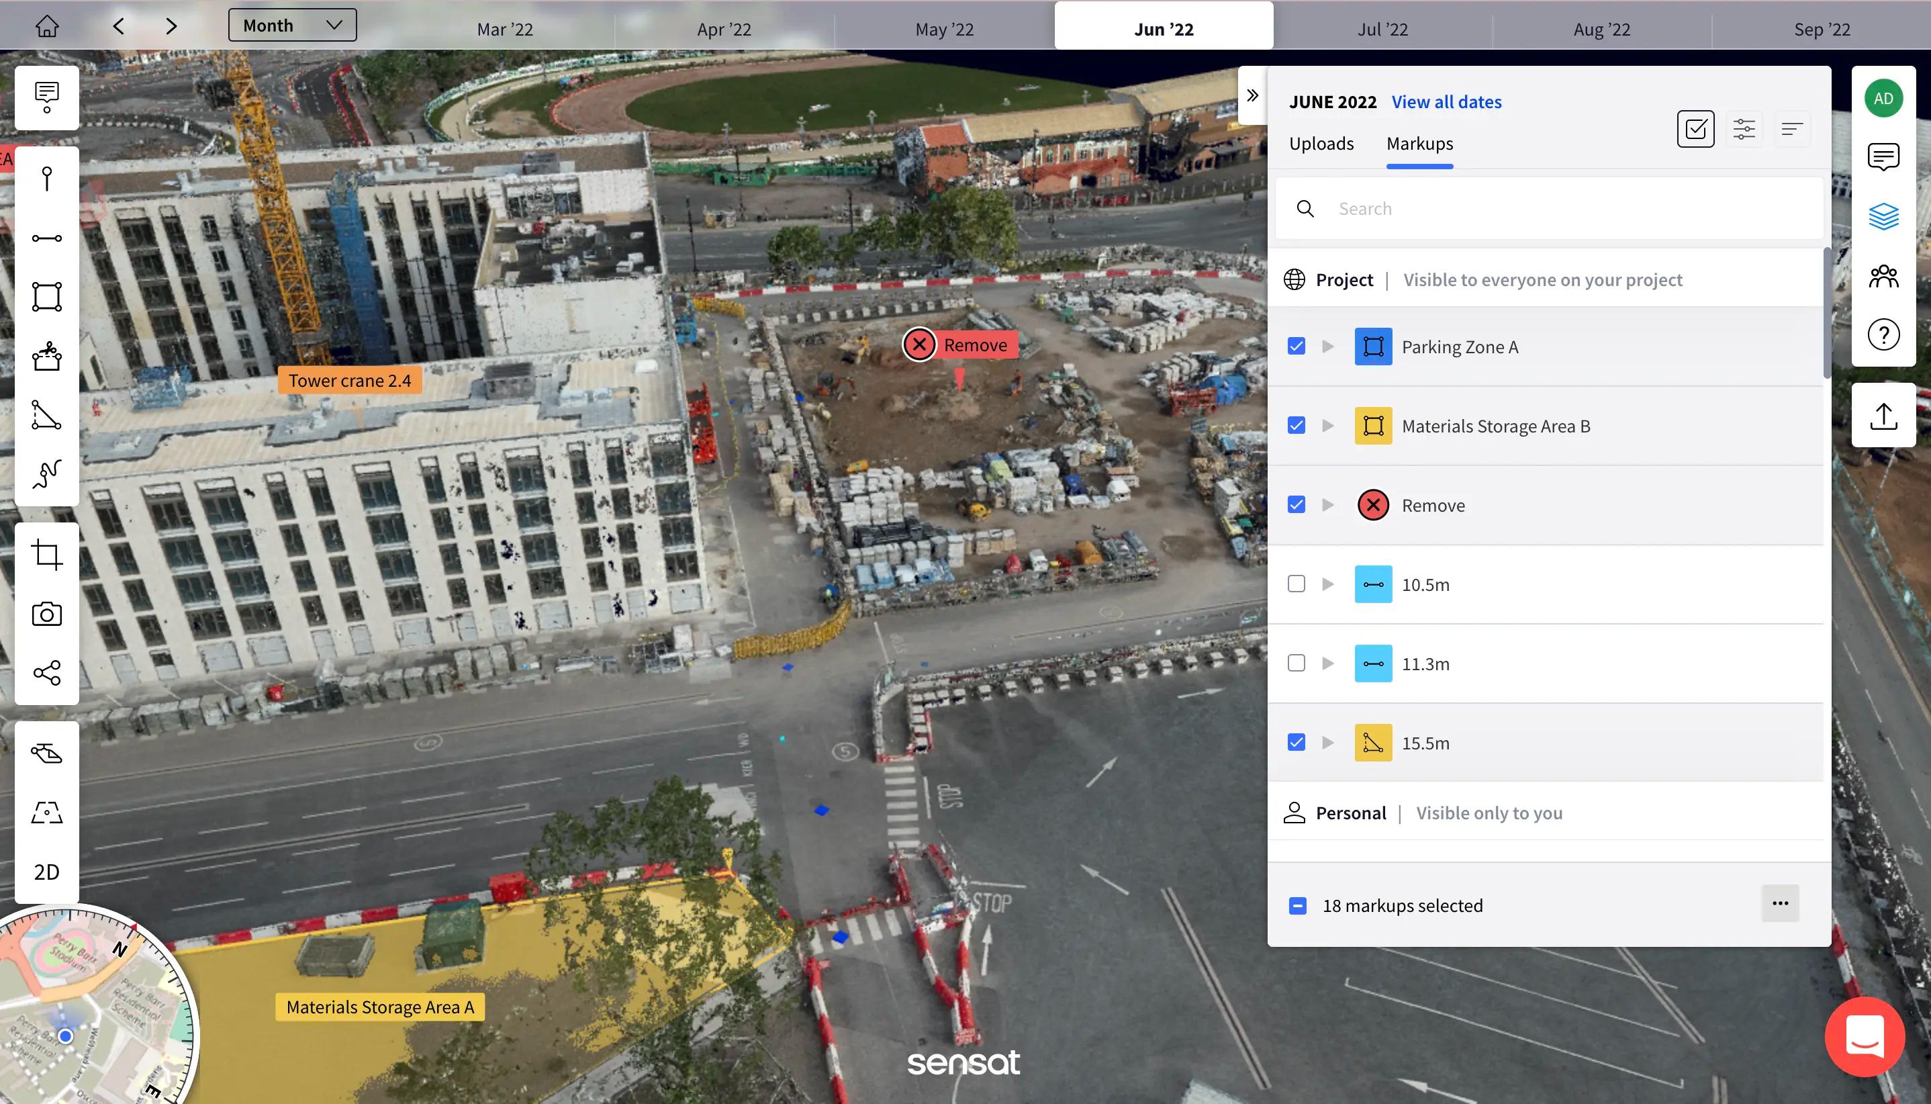Select the polygon area tool

coord(47,296)
